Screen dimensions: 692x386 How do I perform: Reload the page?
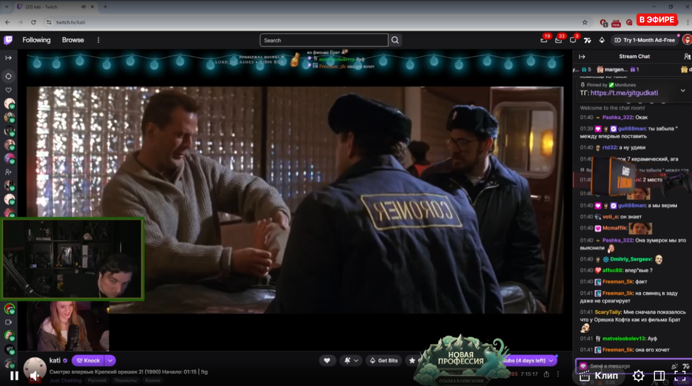(x=34, y=22)
